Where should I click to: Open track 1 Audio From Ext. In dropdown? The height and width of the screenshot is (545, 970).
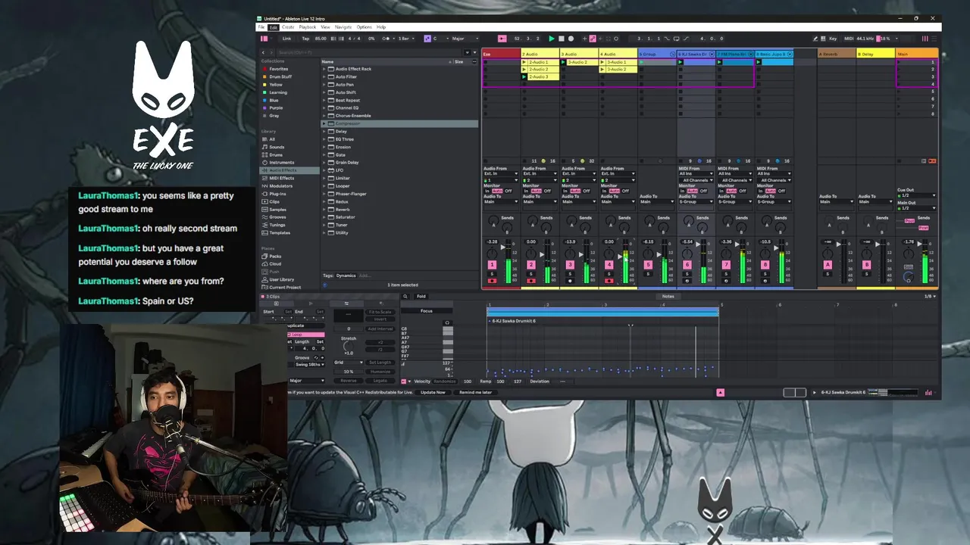[x=500, y=174]
